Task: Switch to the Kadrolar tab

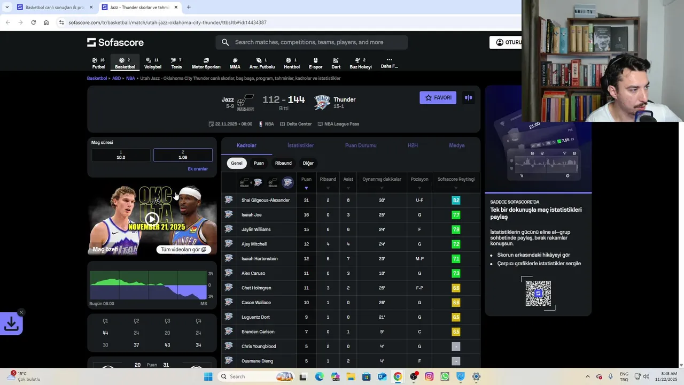Action: tap(246, 145)
